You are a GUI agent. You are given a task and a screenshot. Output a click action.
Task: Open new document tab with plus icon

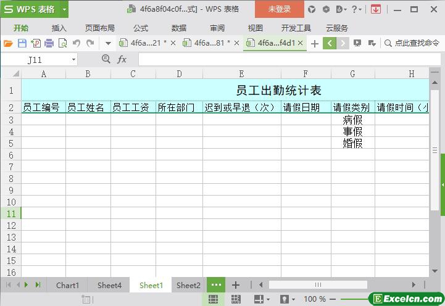coord(315,43)
